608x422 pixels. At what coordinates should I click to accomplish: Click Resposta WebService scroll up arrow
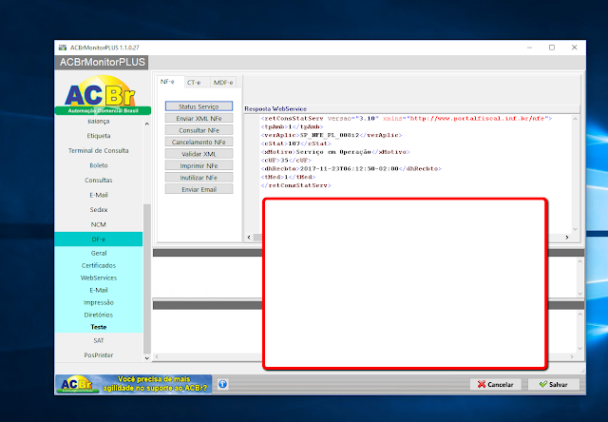[576, 119]
